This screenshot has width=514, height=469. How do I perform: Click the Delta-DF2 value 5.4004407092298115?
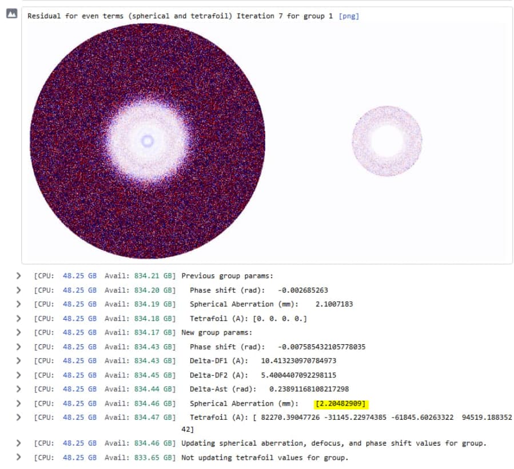[298, 375]
